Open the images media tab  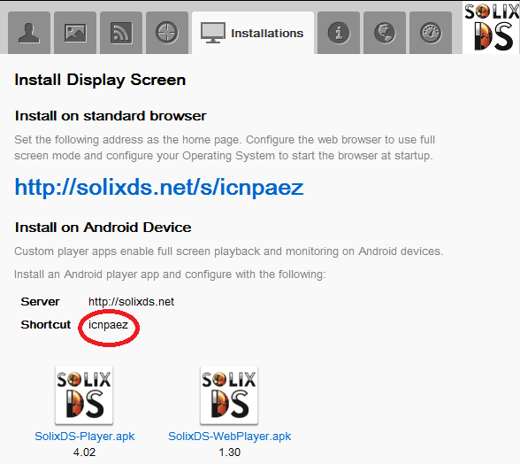click(x=75, y=33)
